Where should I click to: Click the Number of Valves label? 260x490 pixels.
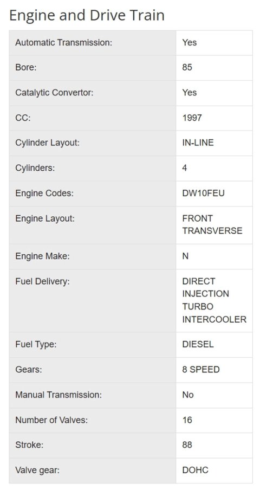pos(51,420)
